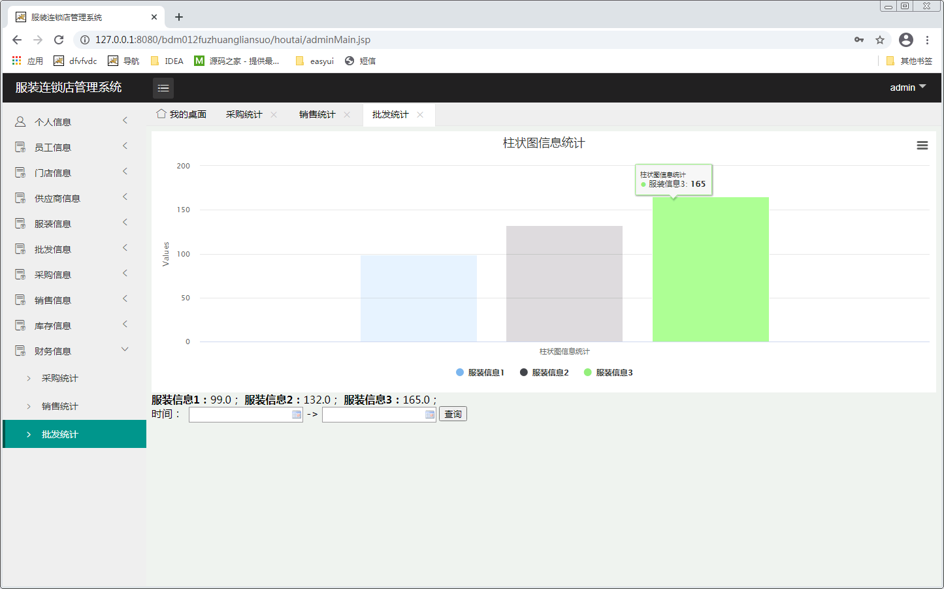Image resolution: width=944 pixels, height=589 pixels.
Task: Open the 其他书签 bookmarks folder
Action: coord(909,61)
